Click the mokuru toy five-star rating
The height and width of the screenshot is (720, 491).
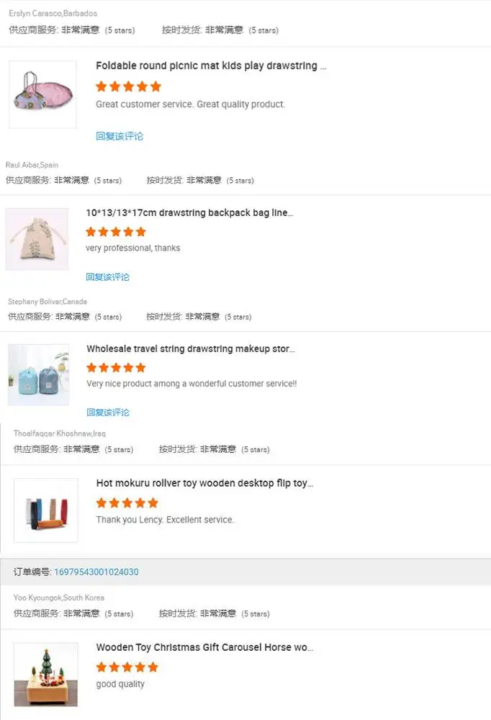tap(127, 503)
